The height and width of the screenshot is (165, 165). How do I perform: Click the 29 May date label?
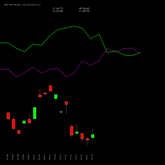[x=28, y=157]
